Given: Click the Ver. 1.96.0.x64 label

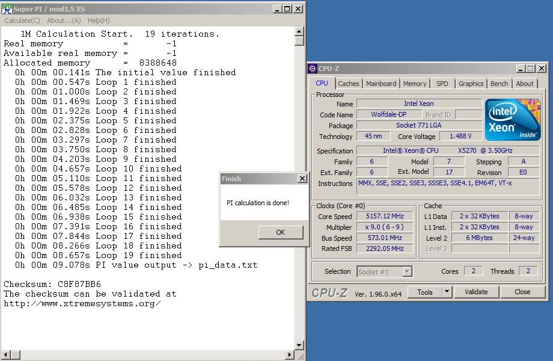Looking at the screenshot, I should point(378,294).
